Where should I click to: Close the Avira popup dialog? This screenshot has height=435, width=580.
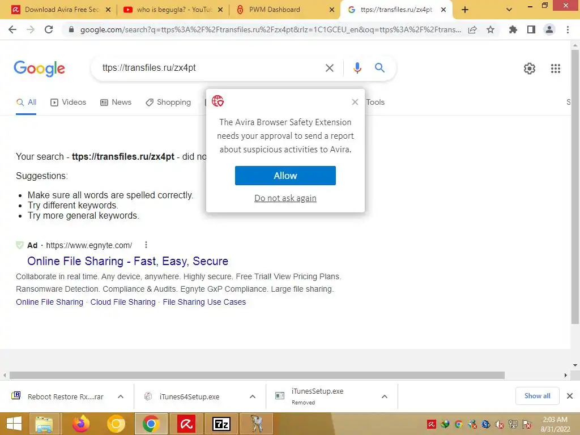coord(355,102)
